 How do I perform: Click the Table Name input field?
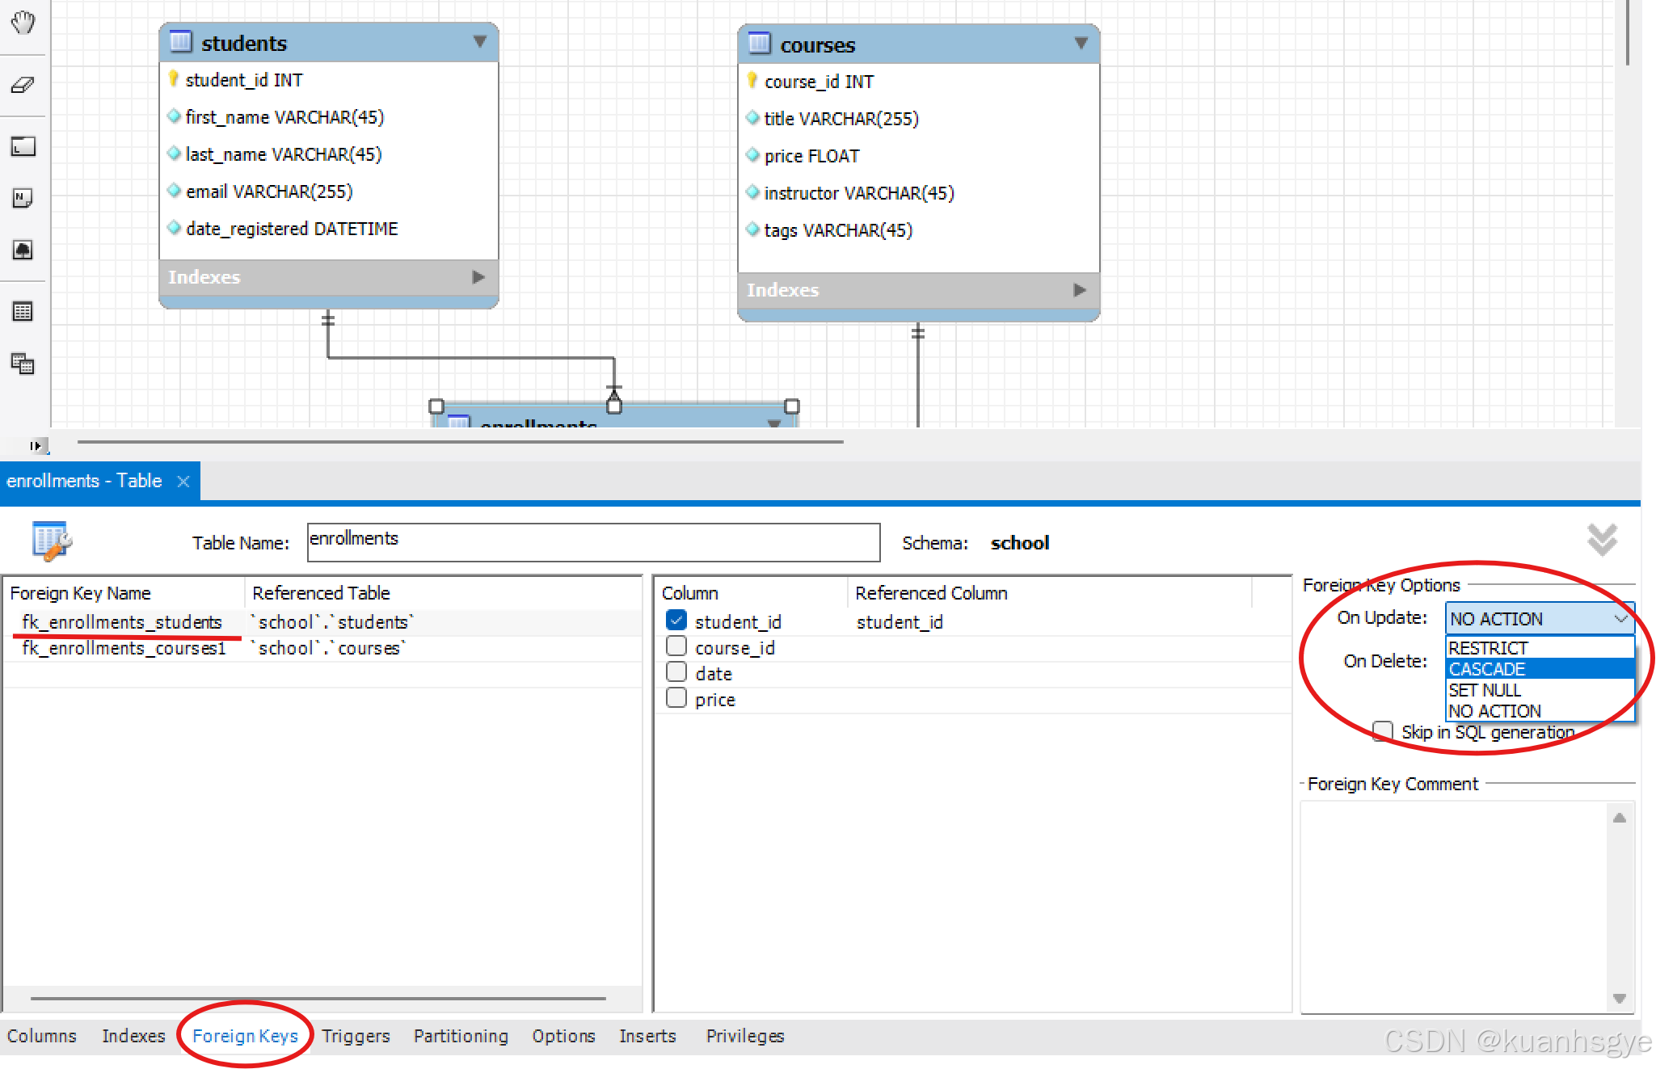coord(592,541)
